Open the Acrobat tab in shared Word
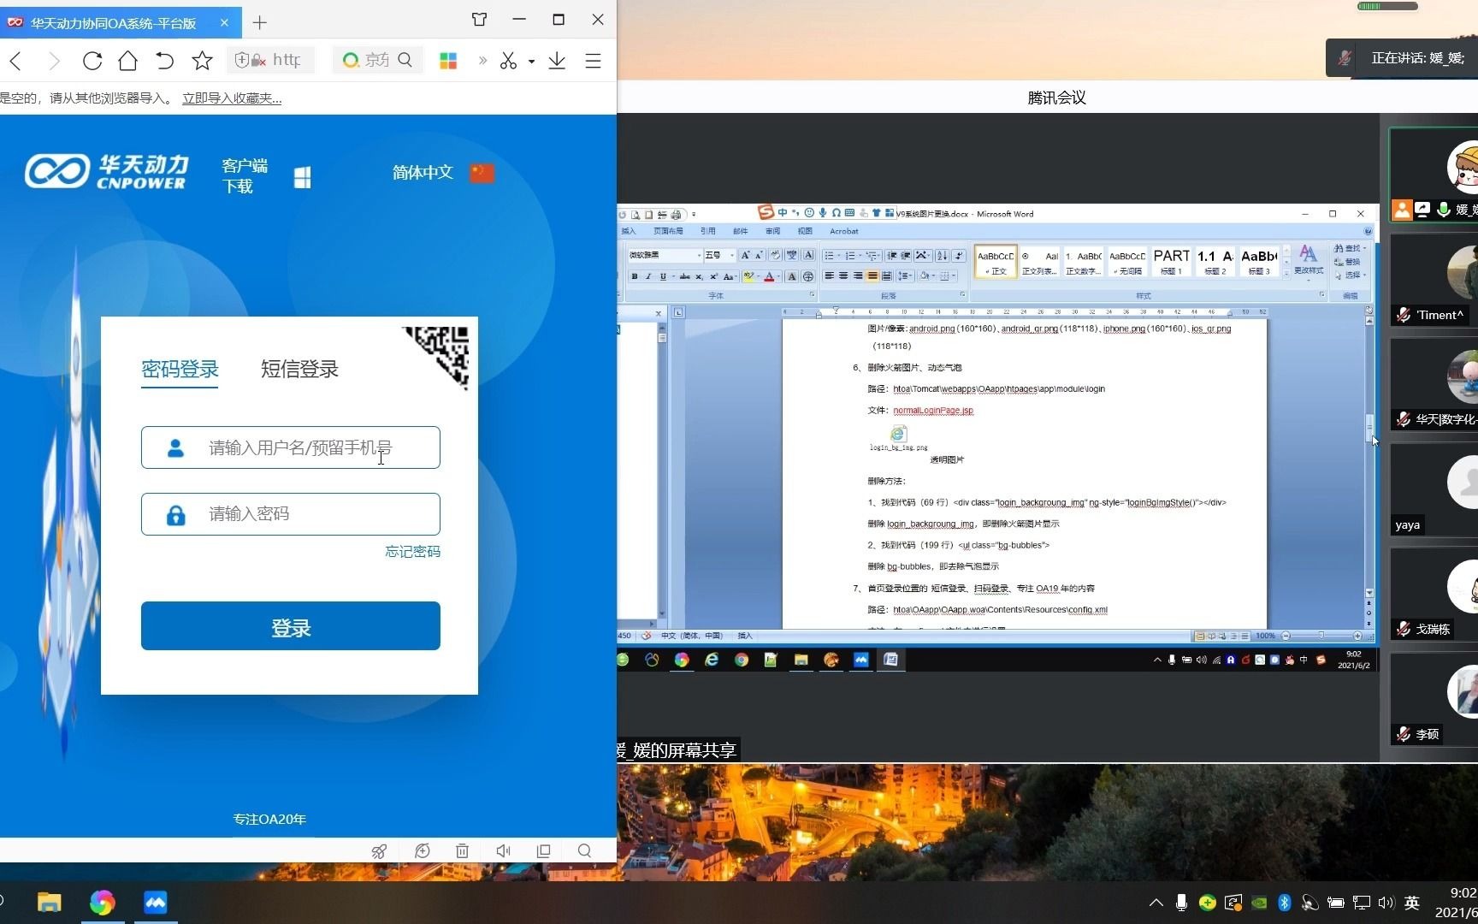 [843, 231]
